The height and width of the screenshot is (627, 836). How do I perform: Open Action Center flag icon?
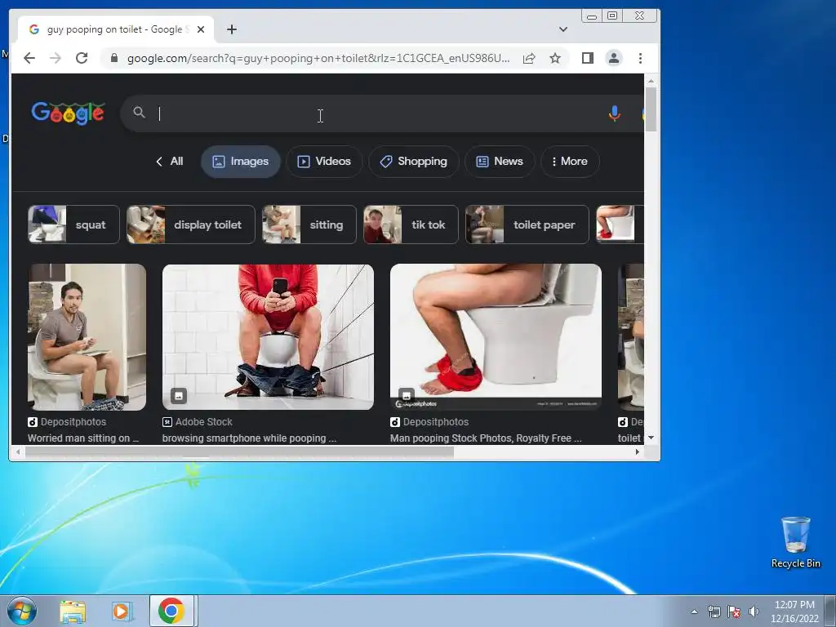pos(734,611)
